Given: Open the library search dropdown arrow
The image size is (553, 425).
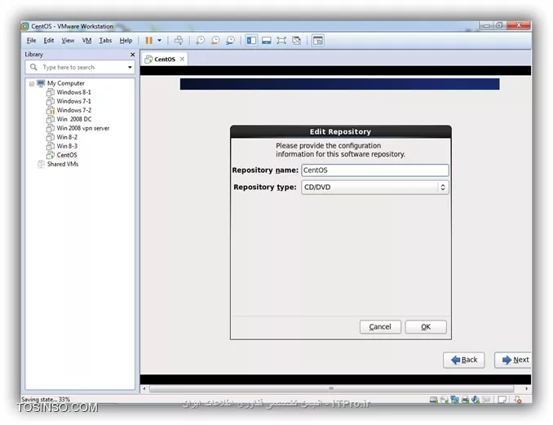Looking at the screenshot, I should [130, 67].
